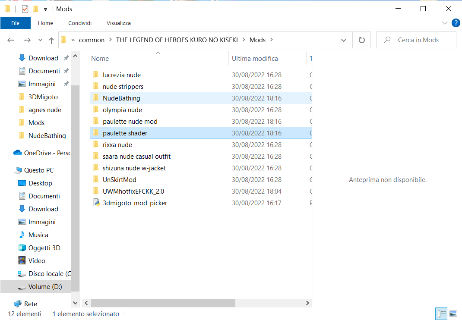Open pinned Download in Quick access
The width and height of the screenshot is (462, 320).
(43, 58)
